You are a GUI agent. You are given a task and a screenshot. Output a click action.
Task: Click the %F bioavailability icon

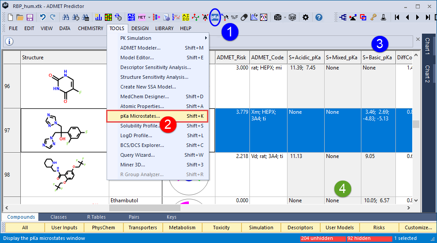tap(234, 17)
